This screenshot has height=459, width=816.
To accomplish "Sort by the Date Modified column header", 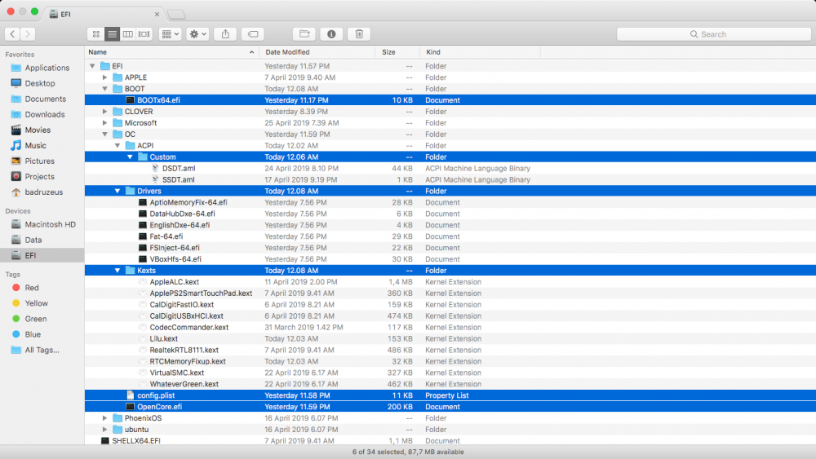I will tap(317, 52).
